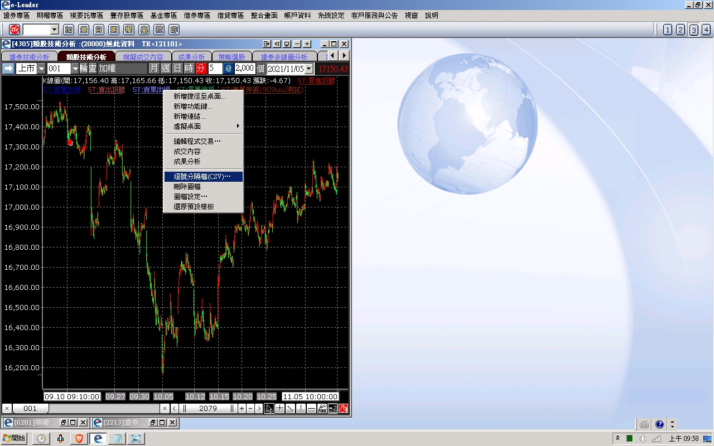Viewport: 714px width, 446px height.
Task: Switch to virtual desktop 4
Action: pyautogui.click(x=706, y=30)
